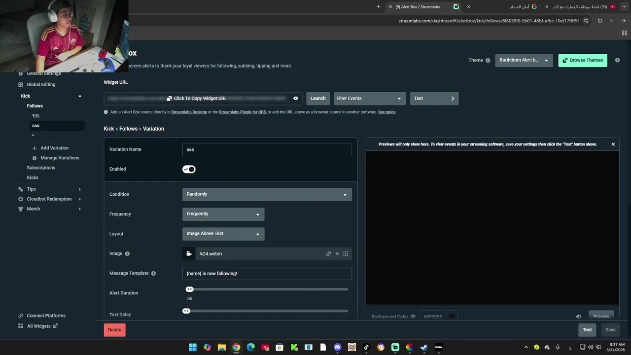Click the Connect Platforms link icon
Screen dimensions: 631x355
(21, 316)
